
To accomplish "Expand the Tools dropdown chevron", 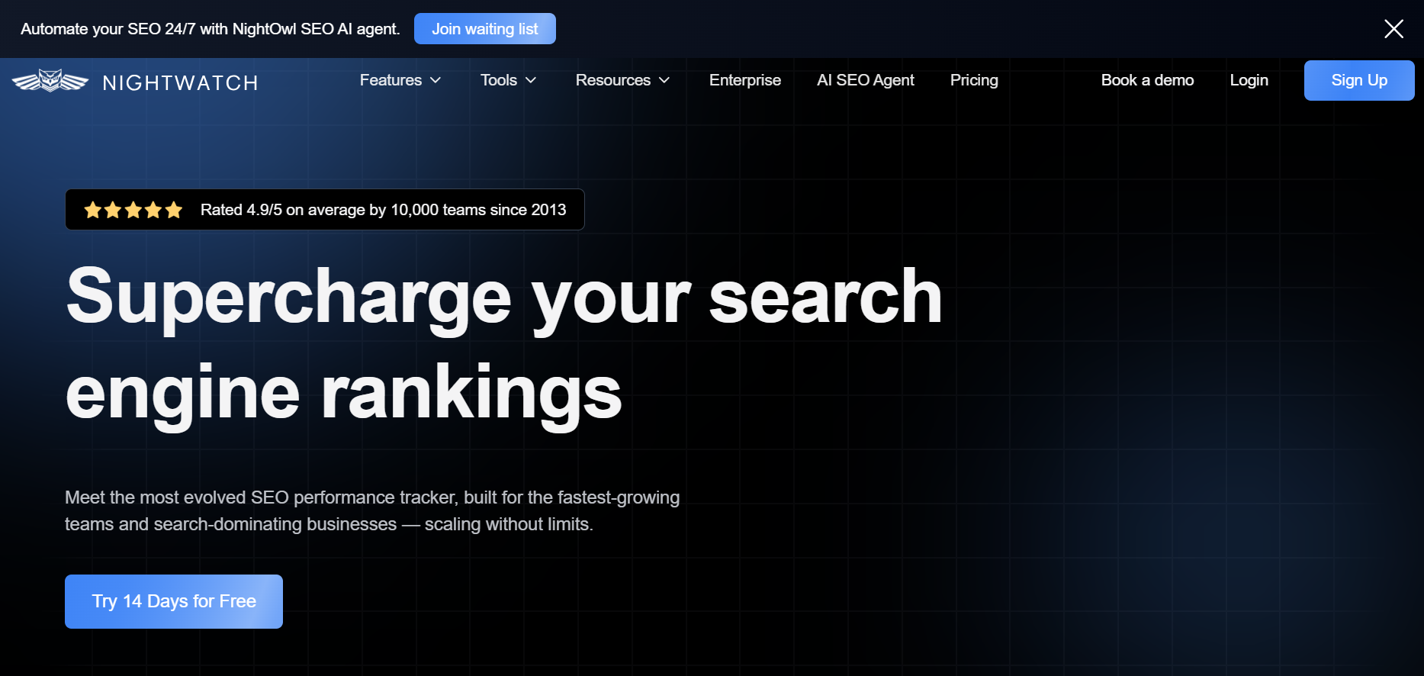I will point(531,80).
